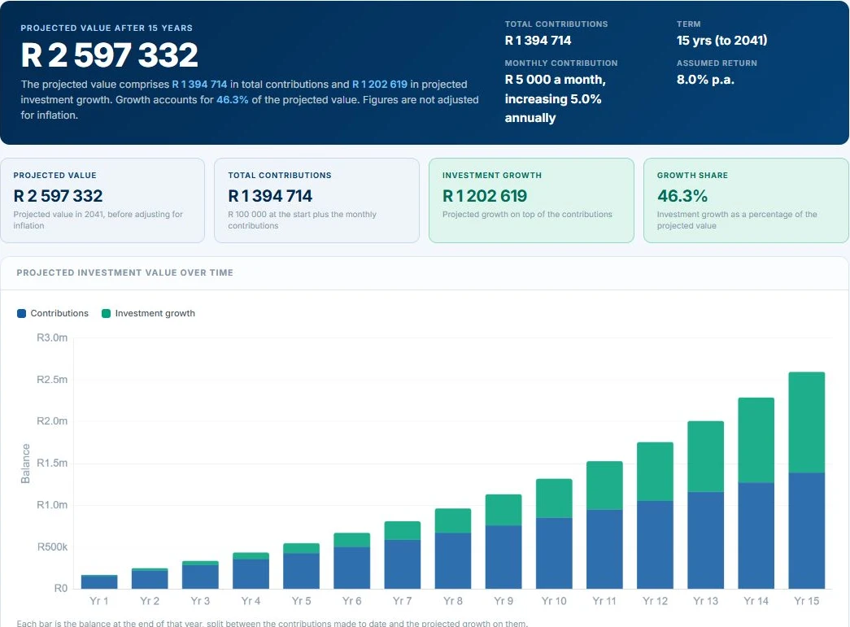
Task: Click the R2.0m axis label
Action: click(x=52, y=421)
